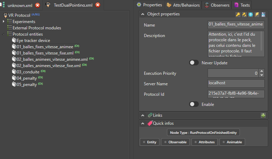The width and height of the screenshot is (272, 159).
Task: Click the cube icon of 05_penalty
Action: [14, 84]
